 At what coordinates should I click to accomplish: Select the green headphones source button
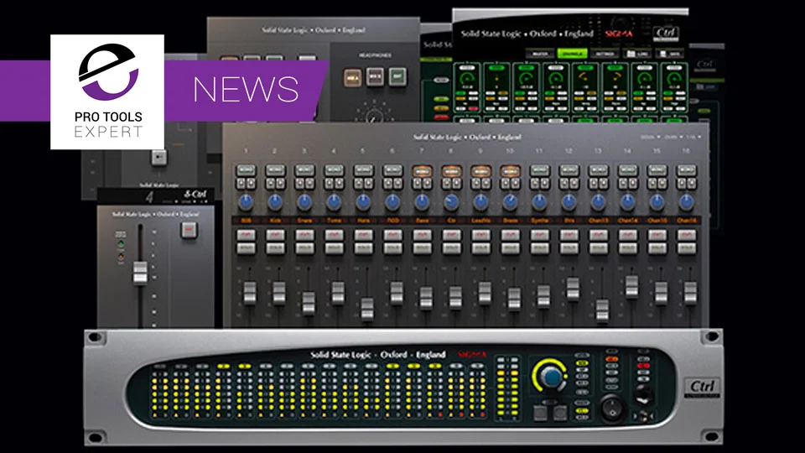(x=397, y=76)
